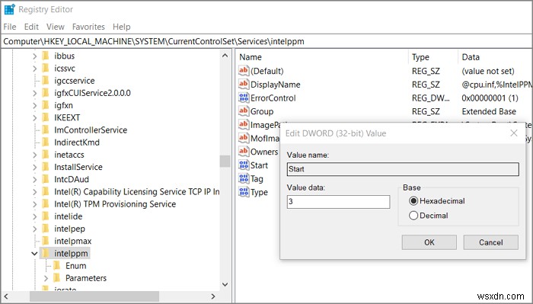This screenshot has height=304, width=533.
Task: Select the igfxCUIService2.0.0.0 tree item
Action: (92, 93)
